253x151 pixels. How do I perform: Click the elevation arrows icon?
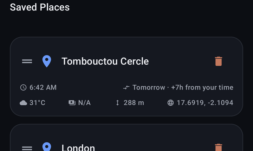click(x=117, y=103)
